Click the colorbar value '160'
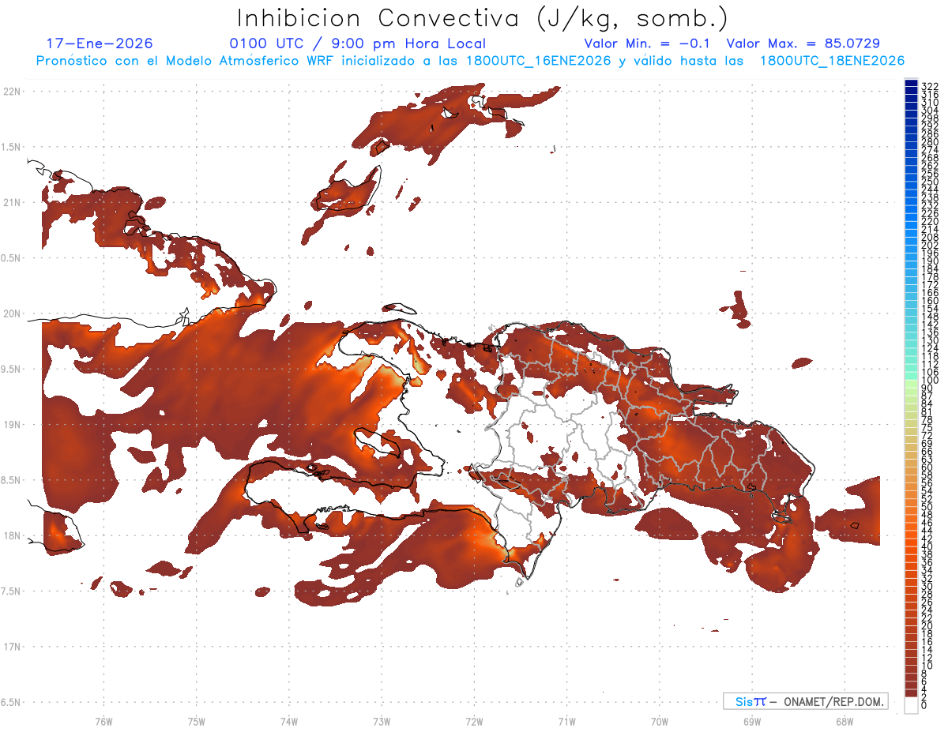Image resolution: width=948 pixels, height=732 pixels. (x=930, y=301)
